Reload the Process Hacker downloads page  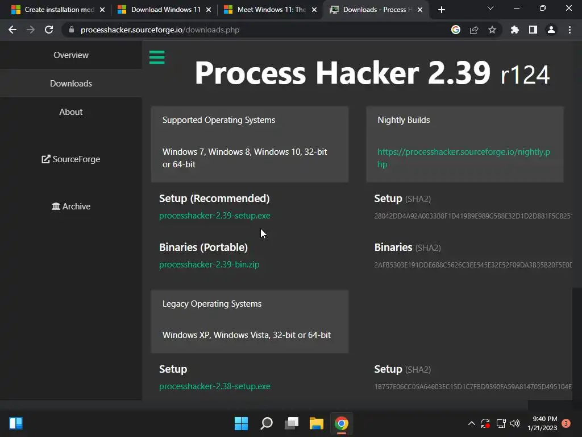49,30
